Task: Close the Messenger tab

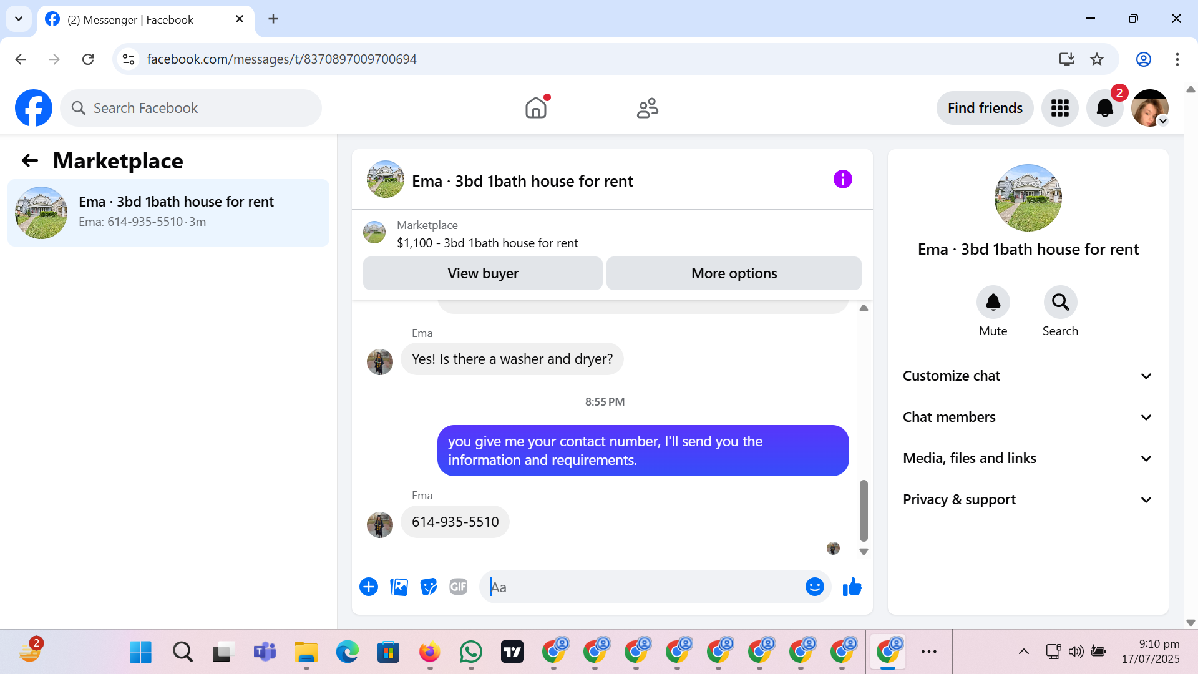Action: [x=240, y=19]
